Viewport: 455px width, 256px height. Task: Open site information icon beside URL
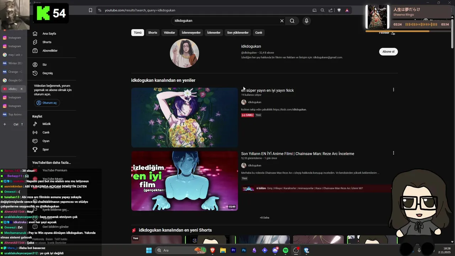100,10
